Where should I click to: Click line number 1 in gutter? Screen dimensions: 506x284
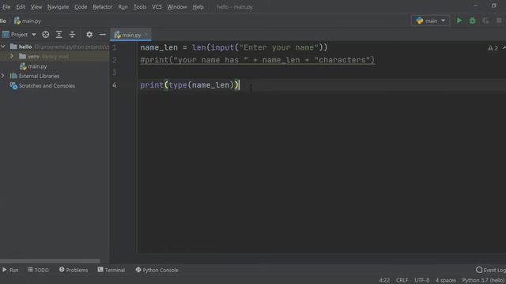click(114, 47)
